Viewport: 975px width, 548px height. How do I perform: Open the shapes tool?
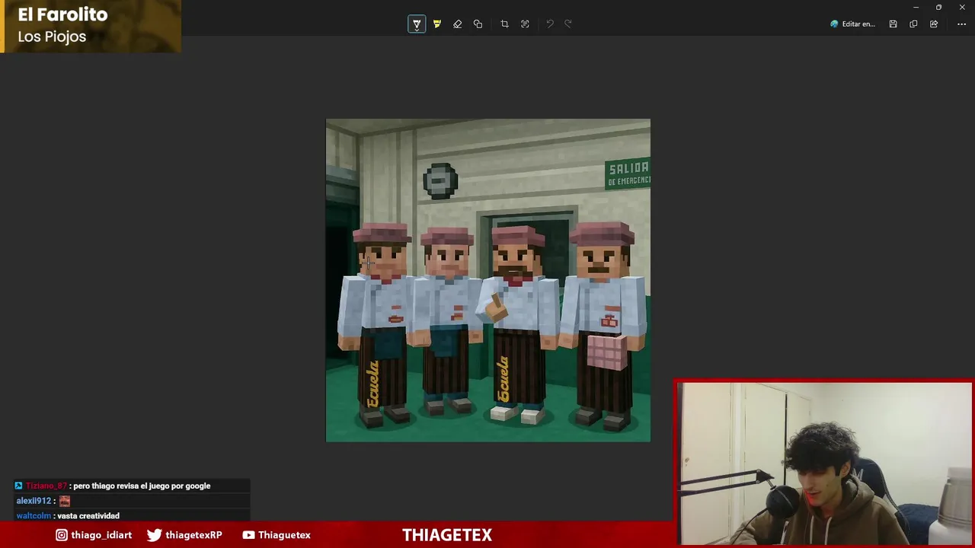(478, 24)
